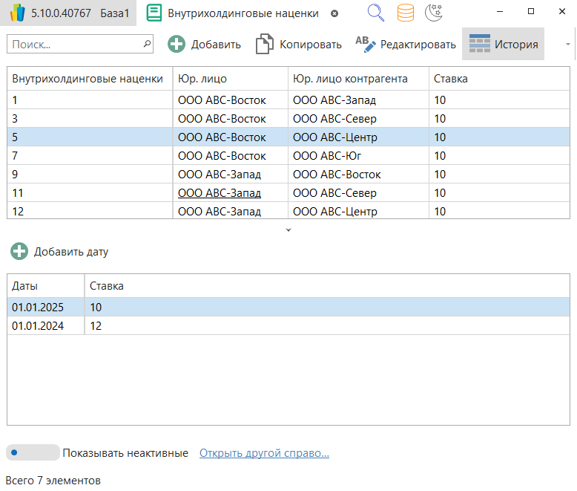Click the Копировать documents icon

(264, 45)
